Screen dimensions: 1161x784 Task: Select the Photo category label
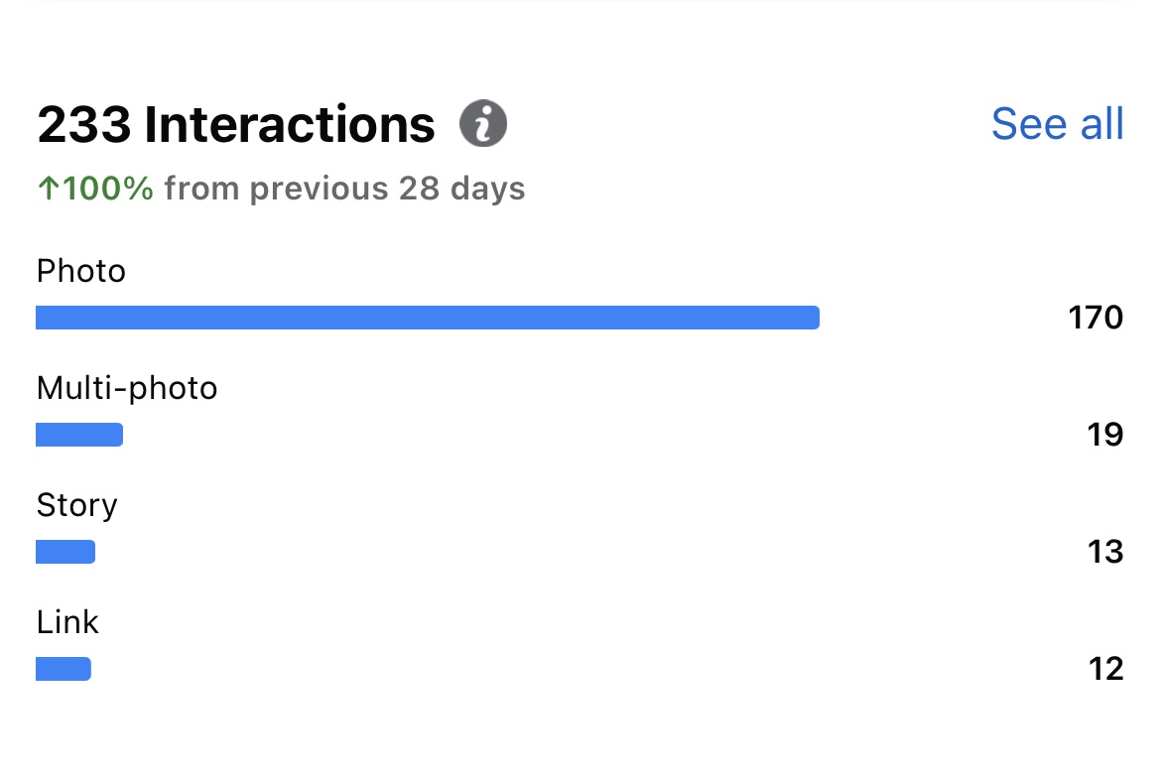click(x=81, y=271)
